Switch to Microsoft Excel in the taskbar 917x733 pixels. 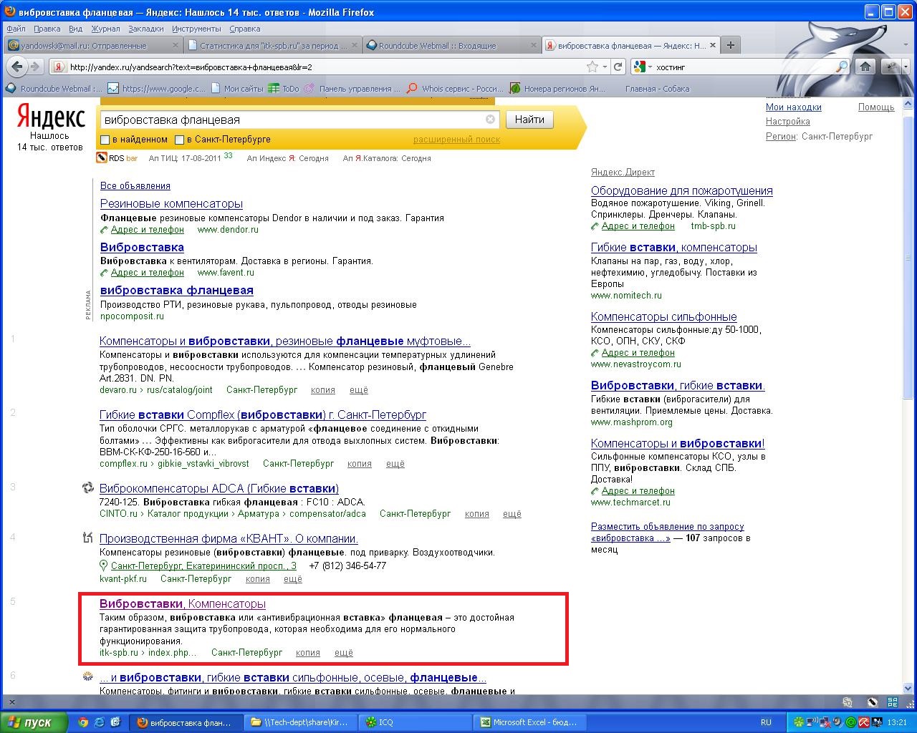pyautogui.click(x=529, y=722)
